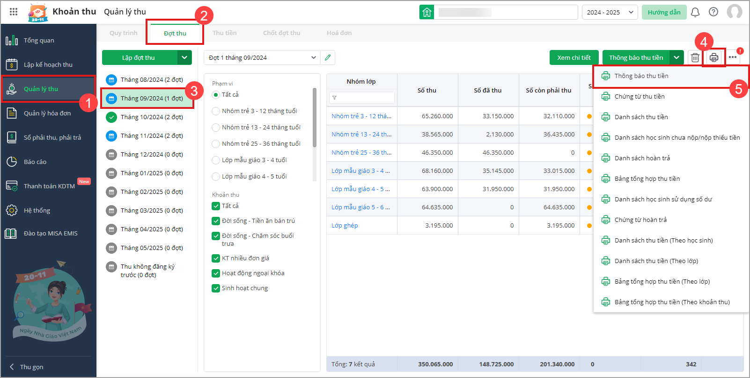Click the filter scope list scrollbar
Viewport: 750px width, 378px height.
[x=315, y=117]
